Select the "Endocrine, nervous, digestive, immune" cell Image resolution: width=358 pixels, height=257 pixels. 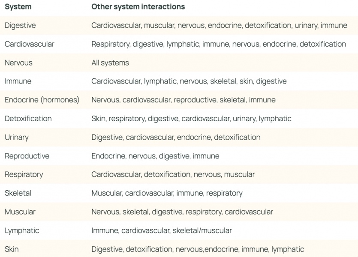[x=155, y=156]
